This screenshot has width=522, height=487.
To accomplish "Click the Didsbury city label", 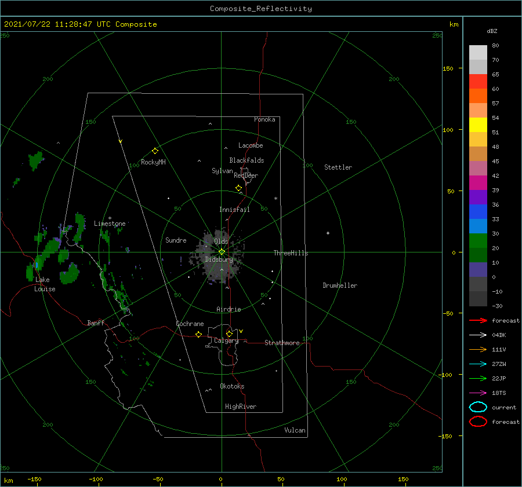I will pyautogui.click(x=219, y=259).
